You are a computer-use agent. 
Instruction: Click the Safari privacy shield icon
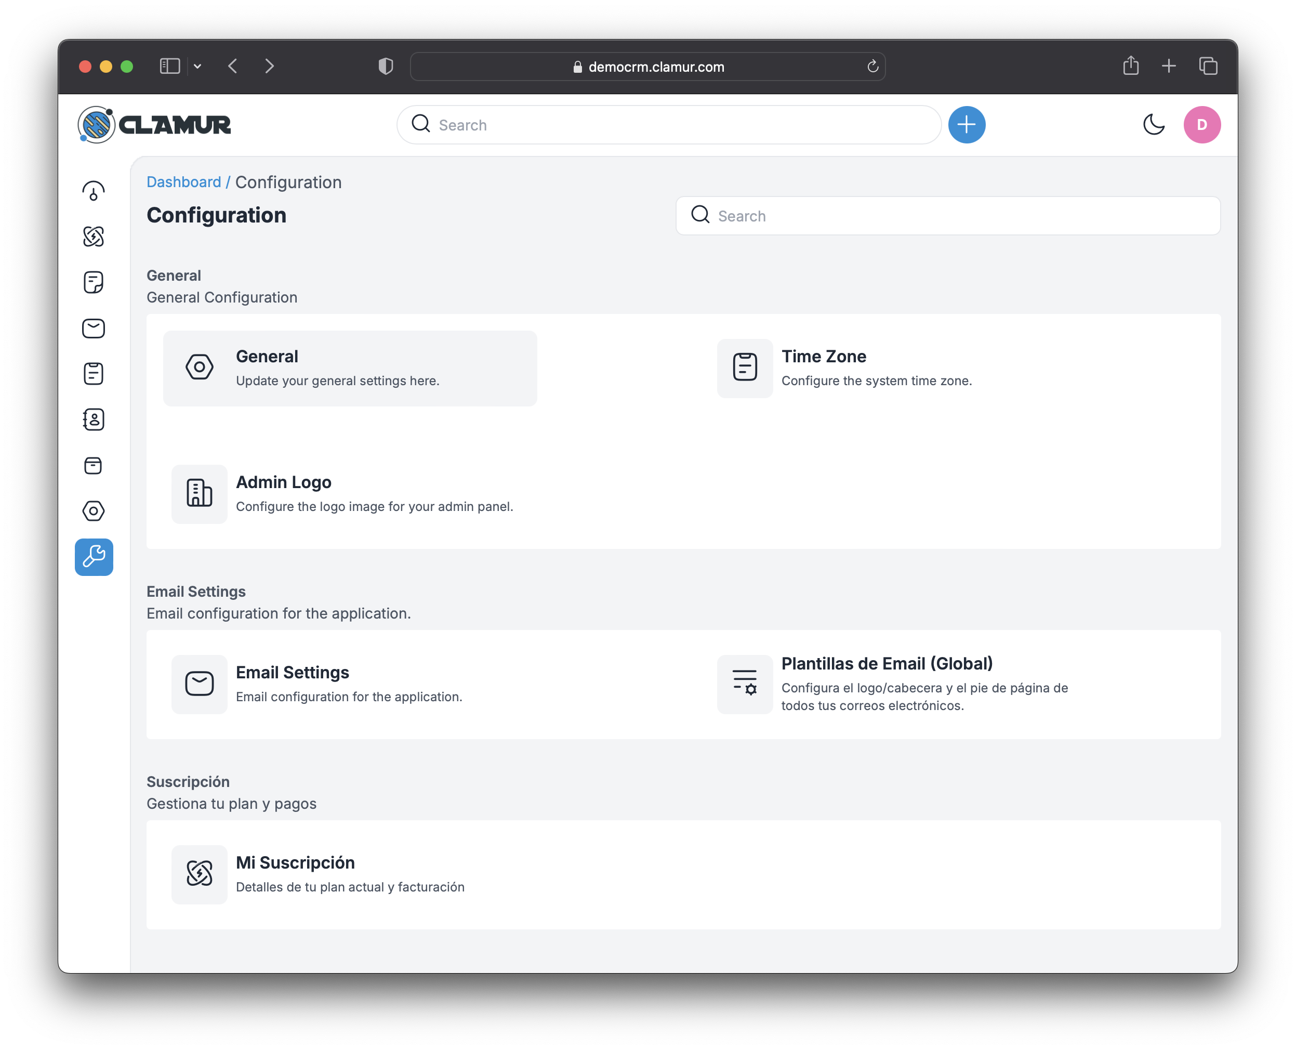(386, 66)
